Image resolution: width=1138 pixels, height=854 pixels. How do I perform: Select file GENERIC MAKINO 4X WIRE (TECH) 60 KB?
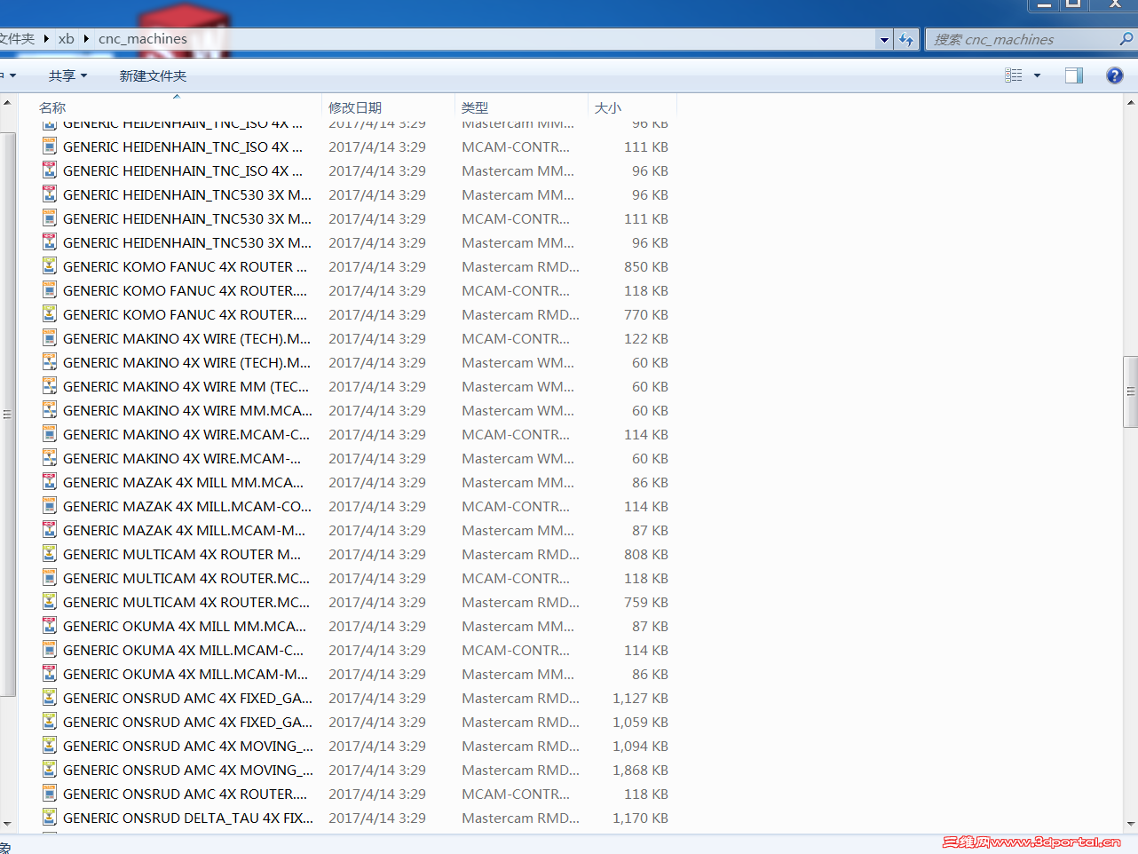[186, 362]
